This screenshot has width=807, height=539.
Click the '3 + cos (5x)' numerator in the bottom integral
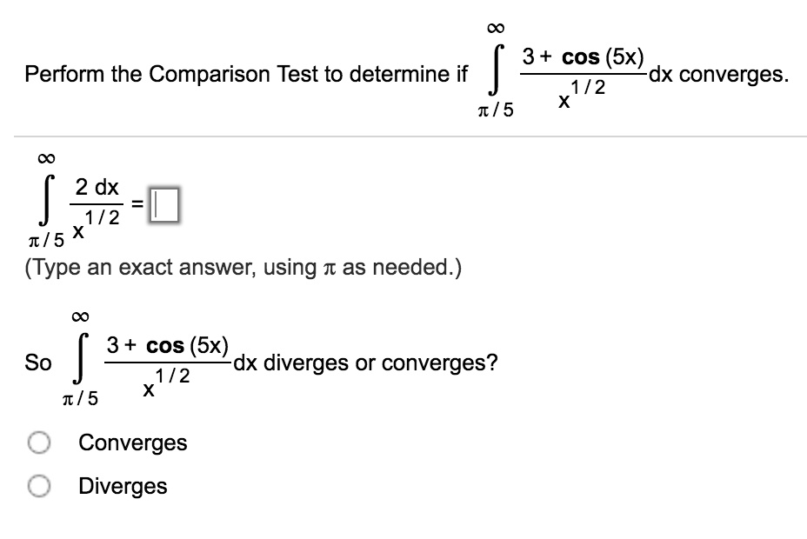tap(167, 346)
